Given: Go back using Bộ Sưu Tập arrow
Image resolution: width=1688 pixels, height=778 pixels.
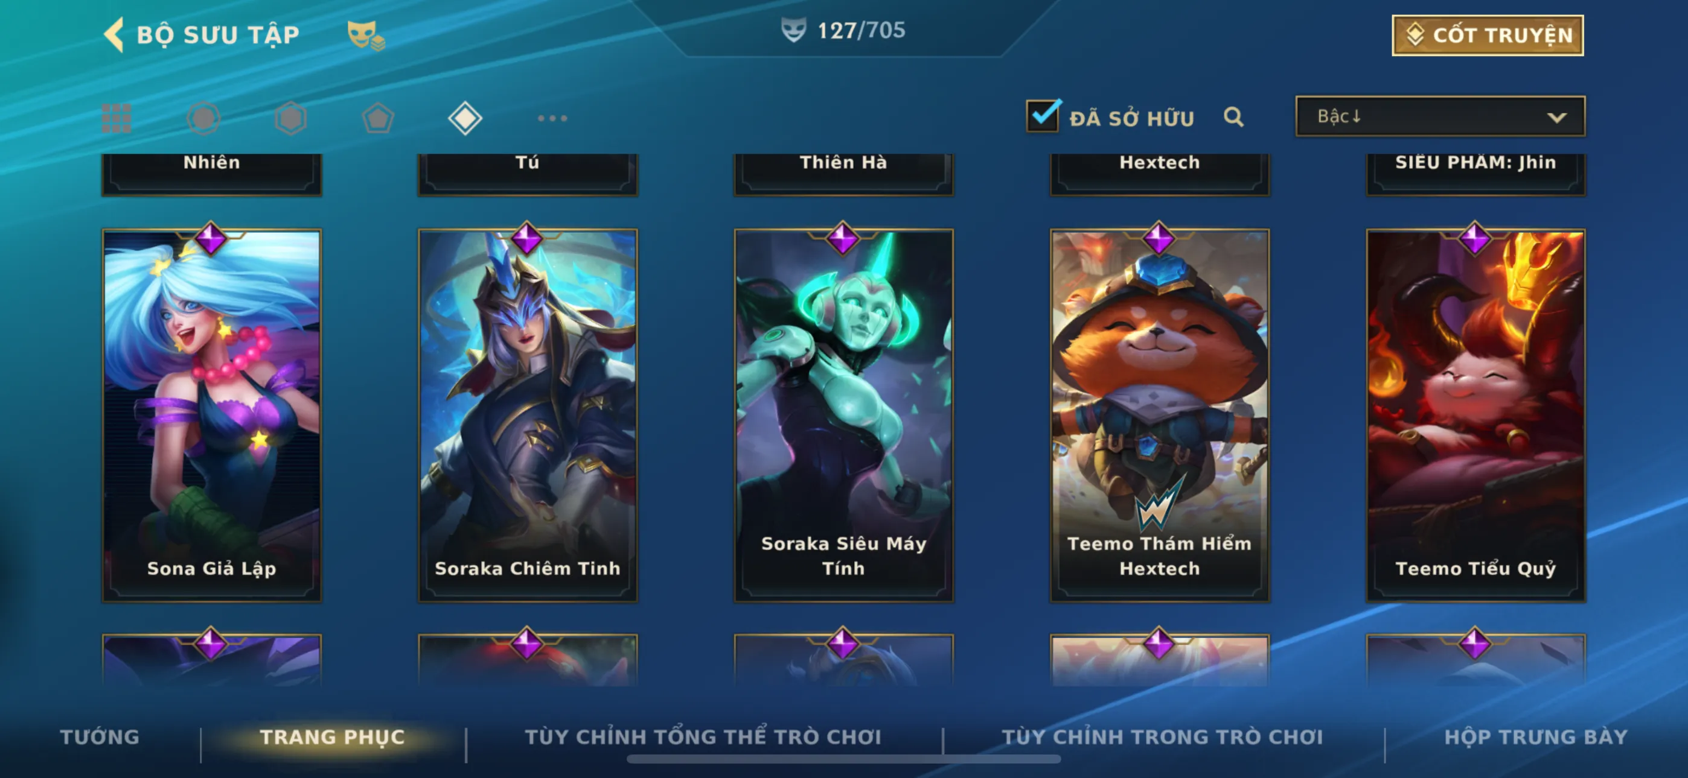Looking at the screenshot, I should tap(114, 34).
